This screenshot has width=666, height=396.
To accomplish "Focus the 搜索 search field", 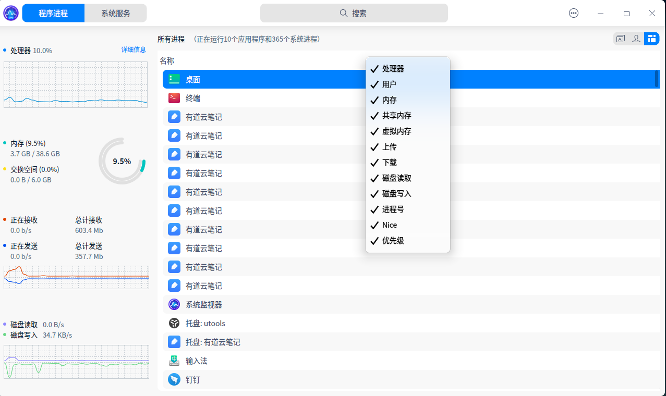I will click(x=354, y=13).
